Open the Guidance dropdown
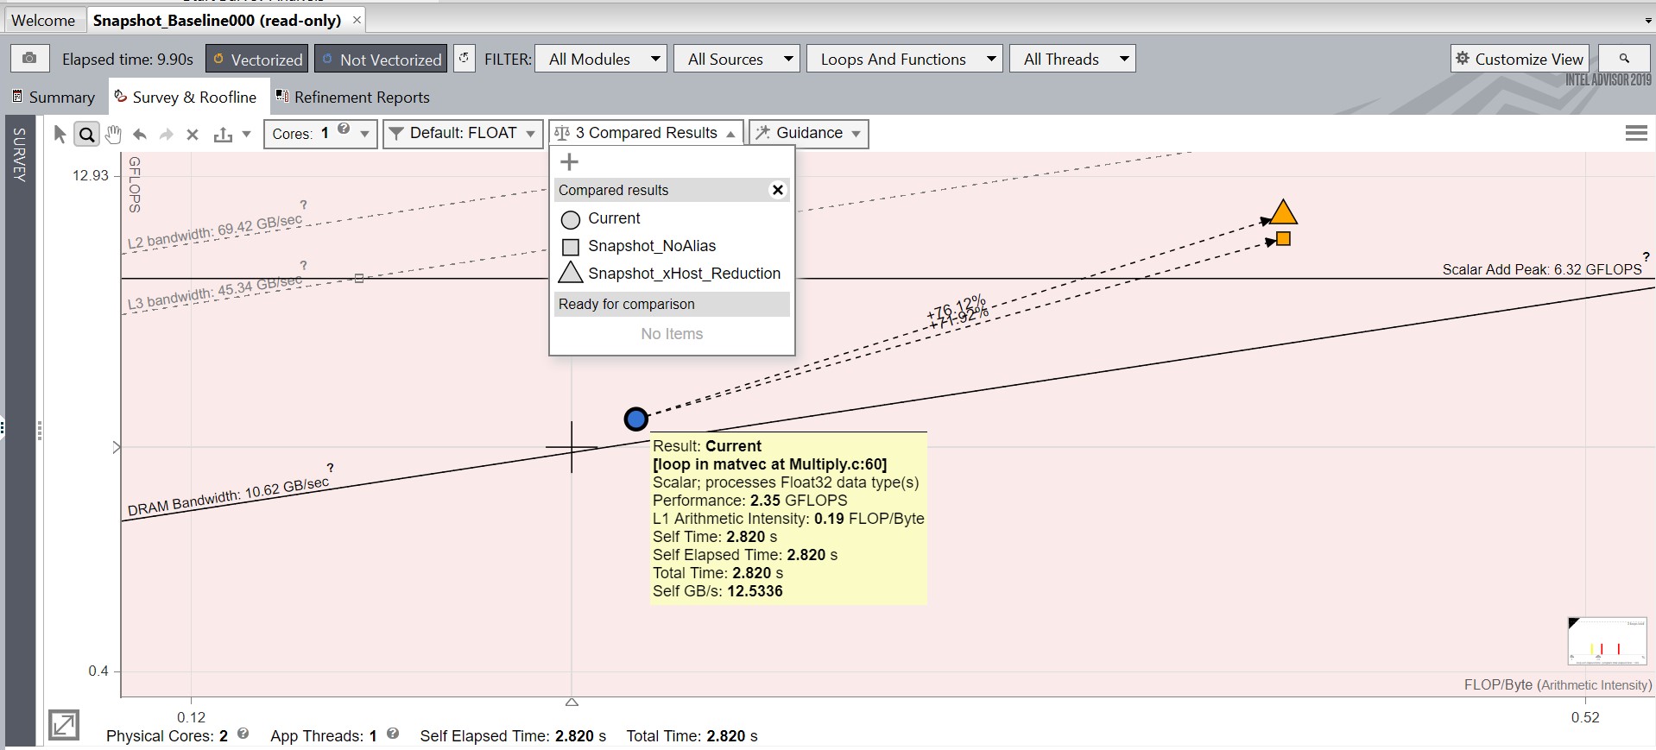 point(808,133)
